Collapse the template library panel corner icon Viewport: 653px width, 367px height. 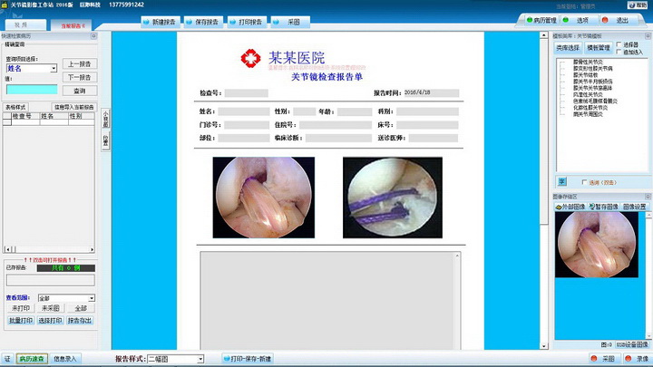pos(648,36)
